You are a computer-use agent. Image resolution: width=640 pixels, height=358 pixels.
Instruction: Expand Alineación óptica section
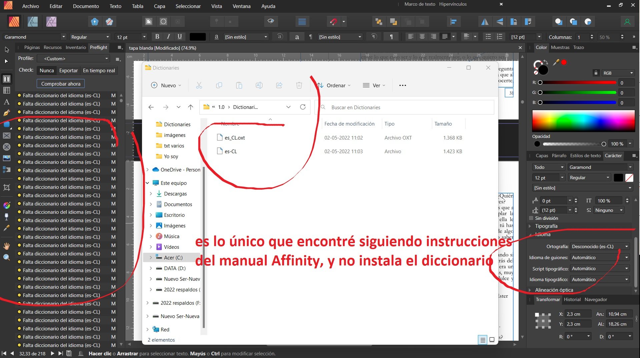pyautogui.click(x=530, y=290)
